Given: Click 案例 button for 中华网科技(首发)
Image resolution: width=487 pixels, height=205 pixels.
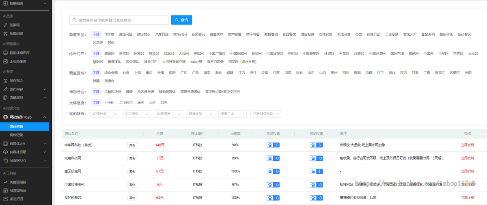Looking at the screenshot, I should click(132, 145).
